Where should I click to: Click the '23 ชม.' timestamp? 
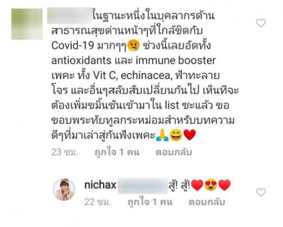pos(65,152)
